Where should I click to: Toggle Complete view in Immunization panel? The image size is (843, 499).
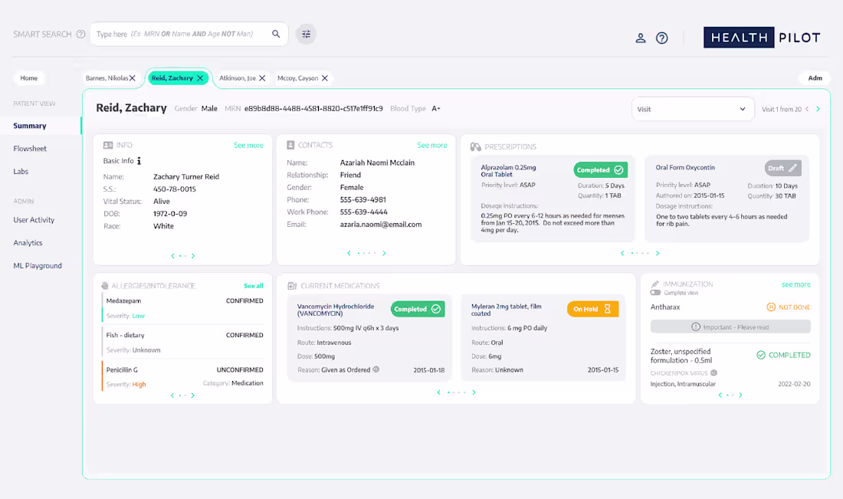pyautogui.click(x=654, y=293)
